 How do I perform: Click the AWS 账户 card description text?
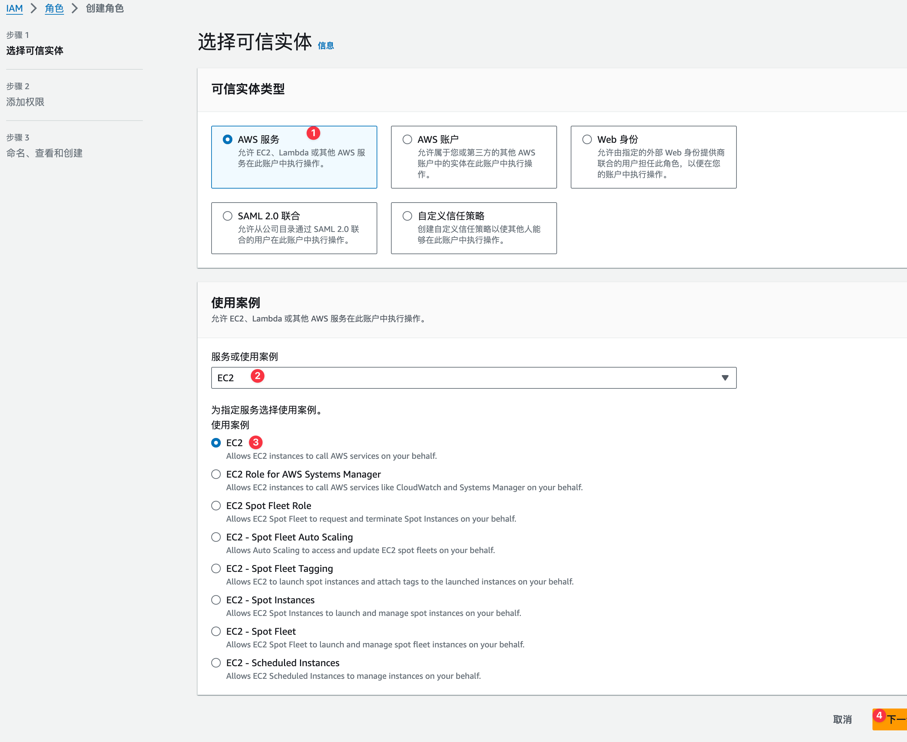tap(476, 163)
